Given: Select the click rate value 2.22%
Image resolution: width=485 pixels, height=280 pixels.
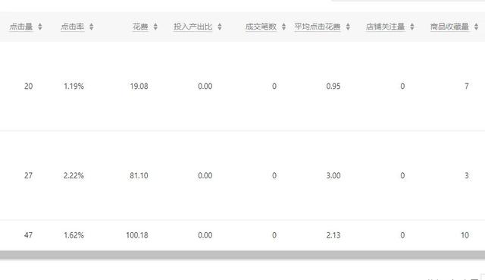Looking at the screenshot, I should click(x=74, y=175).
